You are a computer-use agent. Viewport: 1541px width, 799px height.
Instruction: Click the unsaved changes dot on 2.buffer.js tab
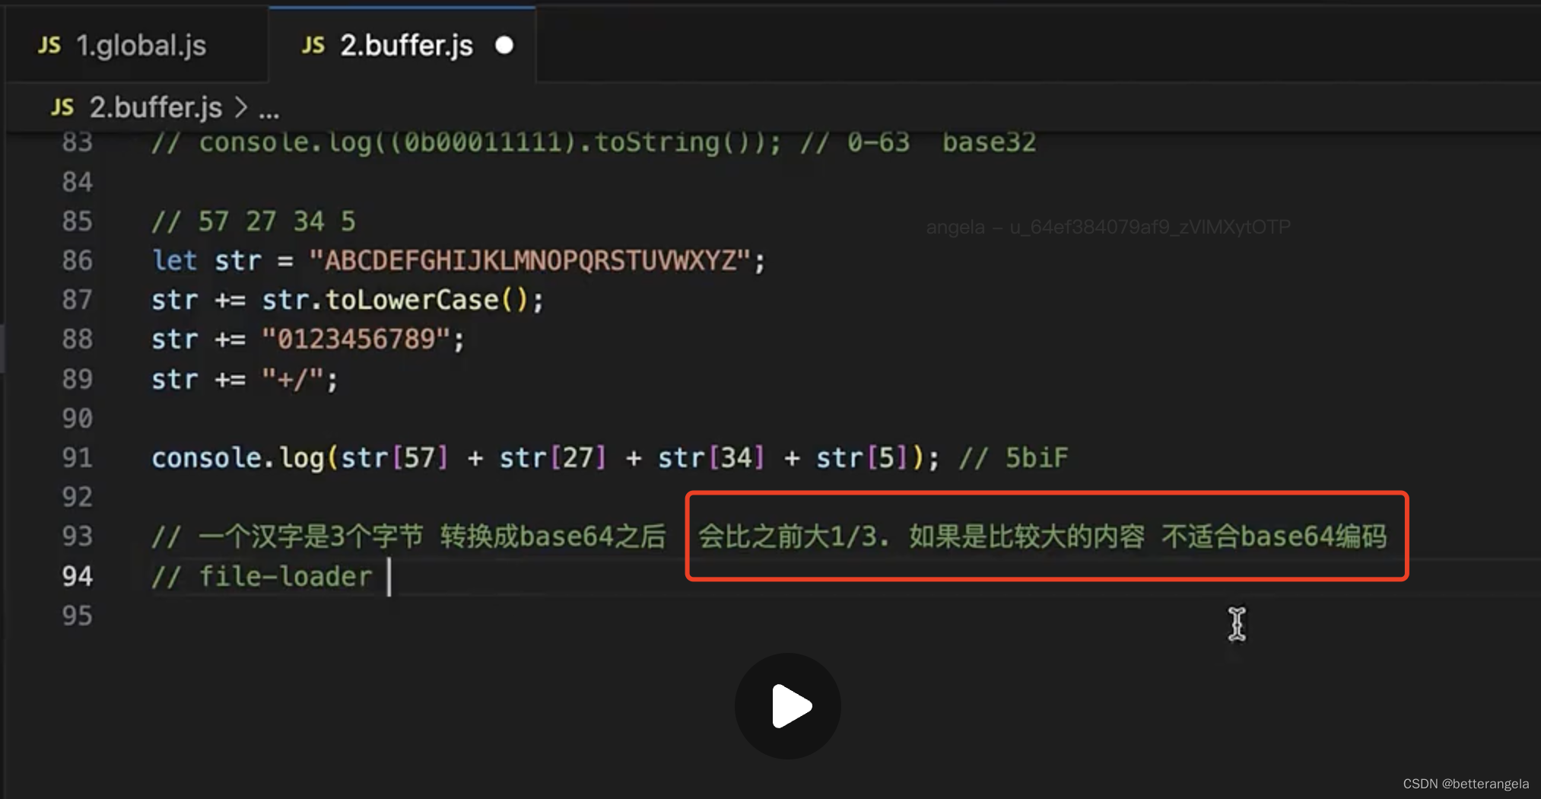point(505,45)
